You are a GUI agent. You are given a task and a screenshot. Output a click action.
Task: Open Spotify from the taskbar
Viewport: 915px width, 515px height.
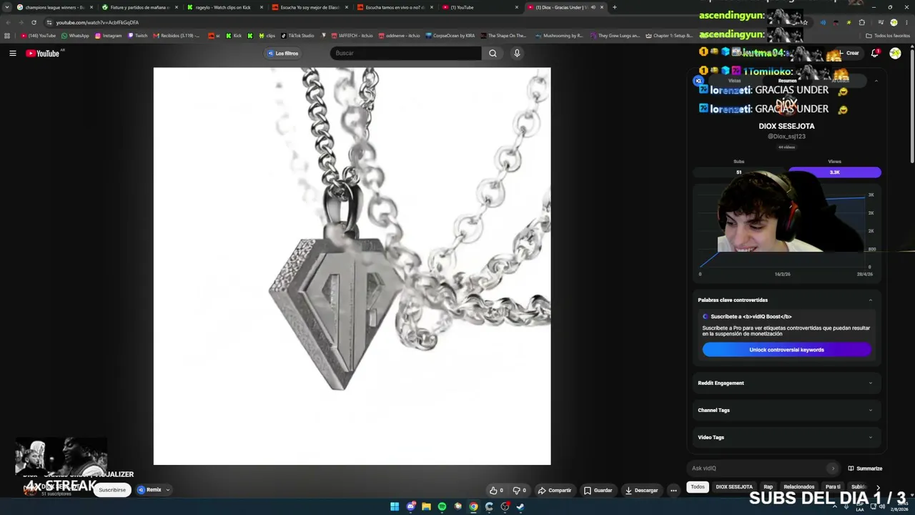pyautogui.click(x=442, y=506)
